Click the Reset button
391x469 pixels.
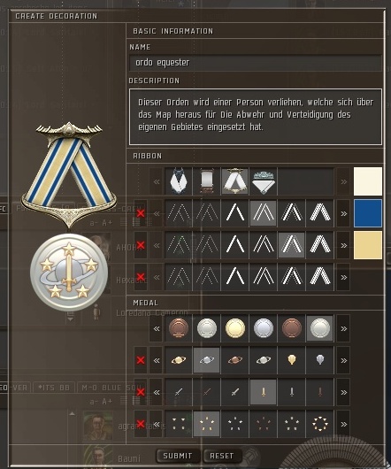[x=222, y=456]
